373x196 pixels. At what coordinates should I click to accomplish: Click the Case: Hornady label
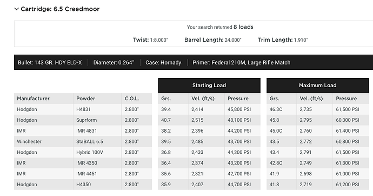tap(163, 63)
